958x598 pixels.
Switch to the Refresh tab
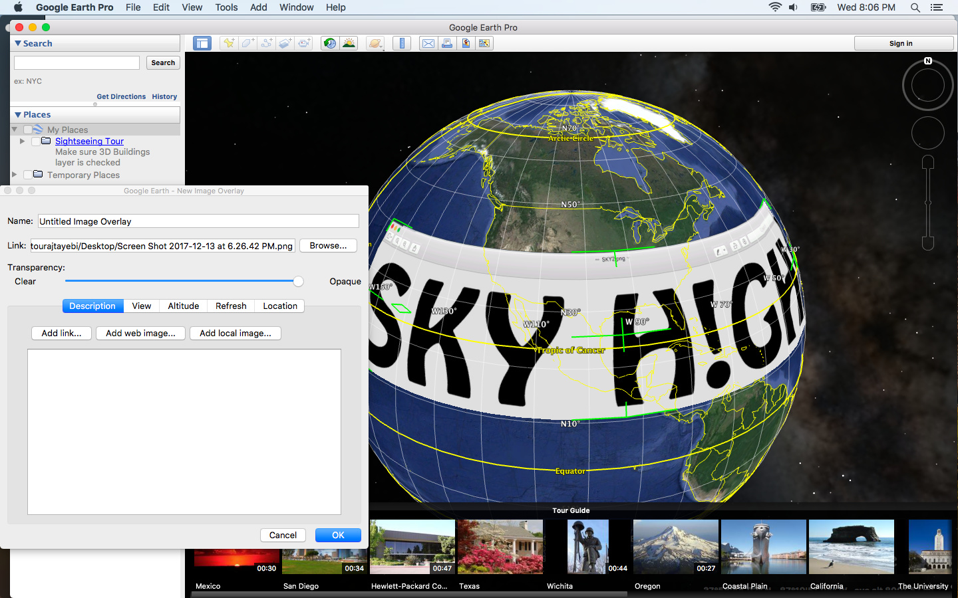click(231, 306)
